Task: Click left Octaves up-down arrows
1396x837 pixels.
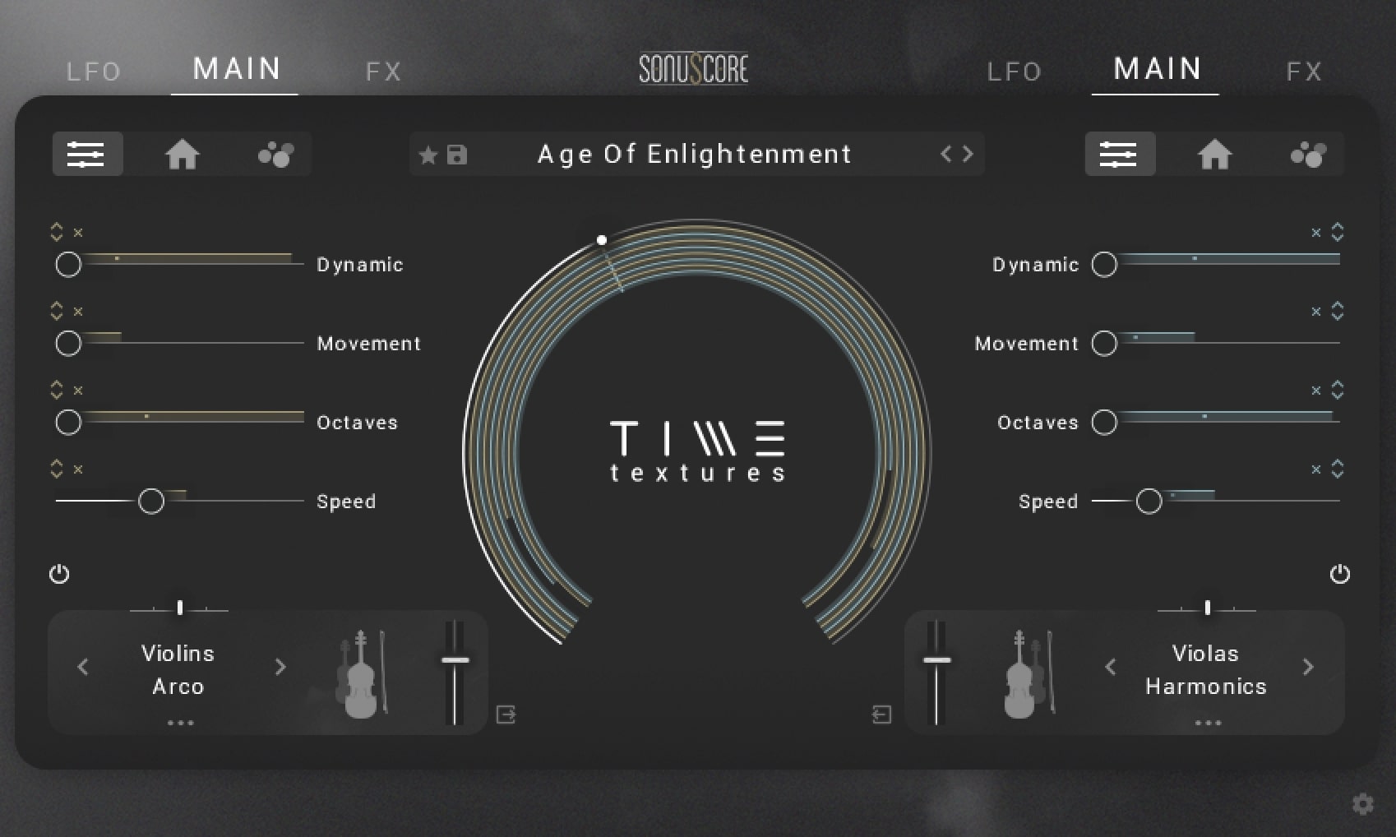Action: (56, 390)
